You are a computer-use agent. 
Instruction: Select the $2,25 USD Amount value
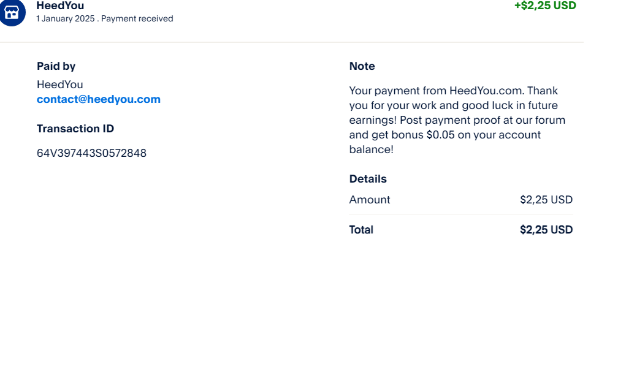(x=546, y=200)
